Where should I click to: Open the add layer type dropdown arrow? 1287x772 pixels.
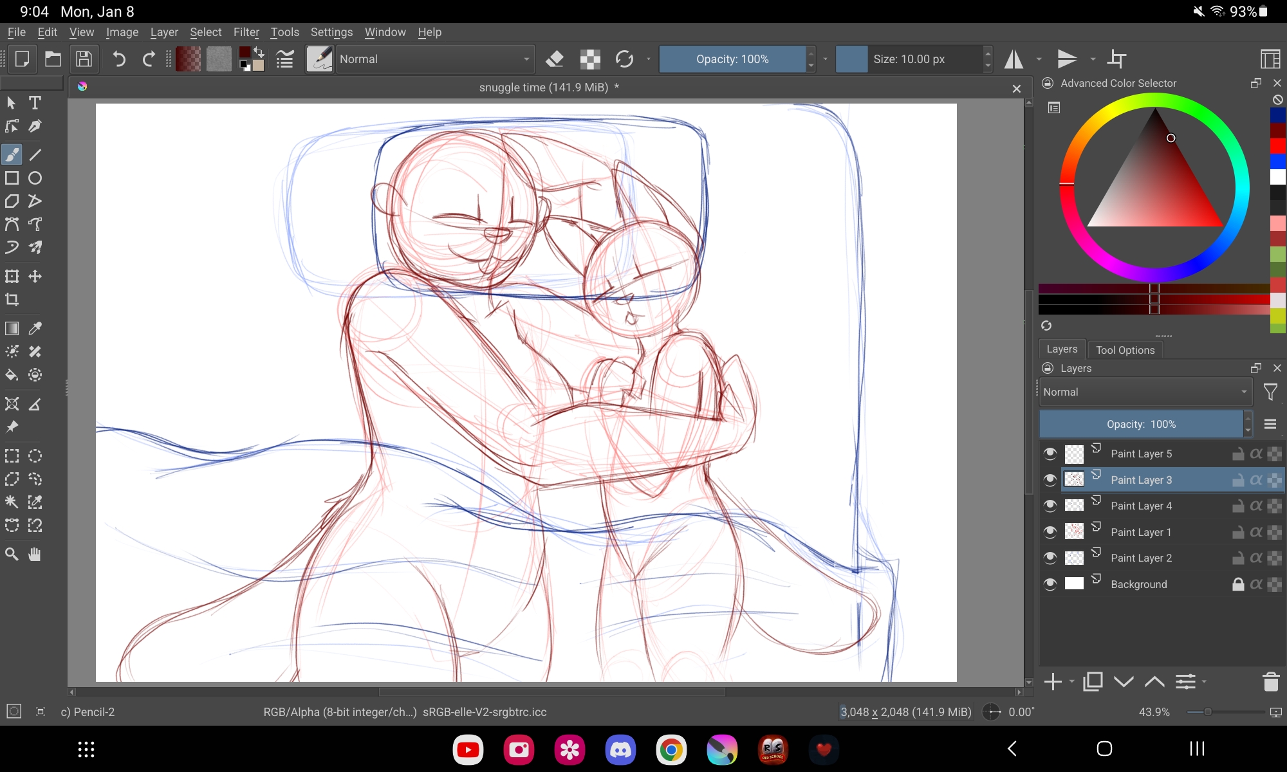pyautogui.click(x=1072, y=681)
